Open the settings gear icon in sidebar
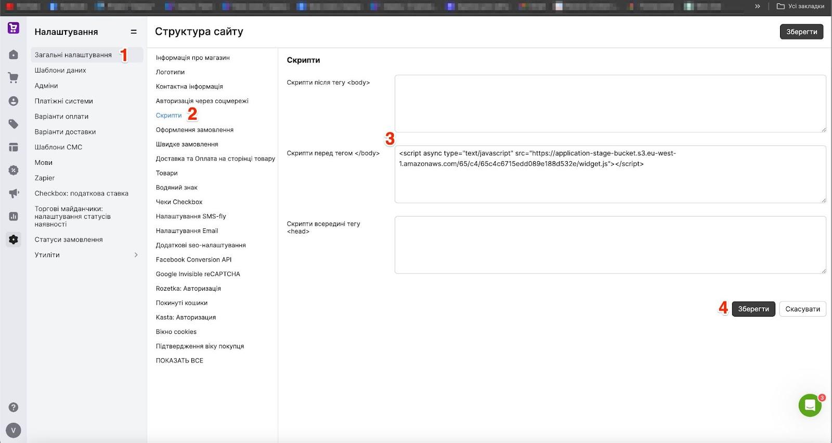The height and width of the screenshot is (443, 832). coord(14,239)
